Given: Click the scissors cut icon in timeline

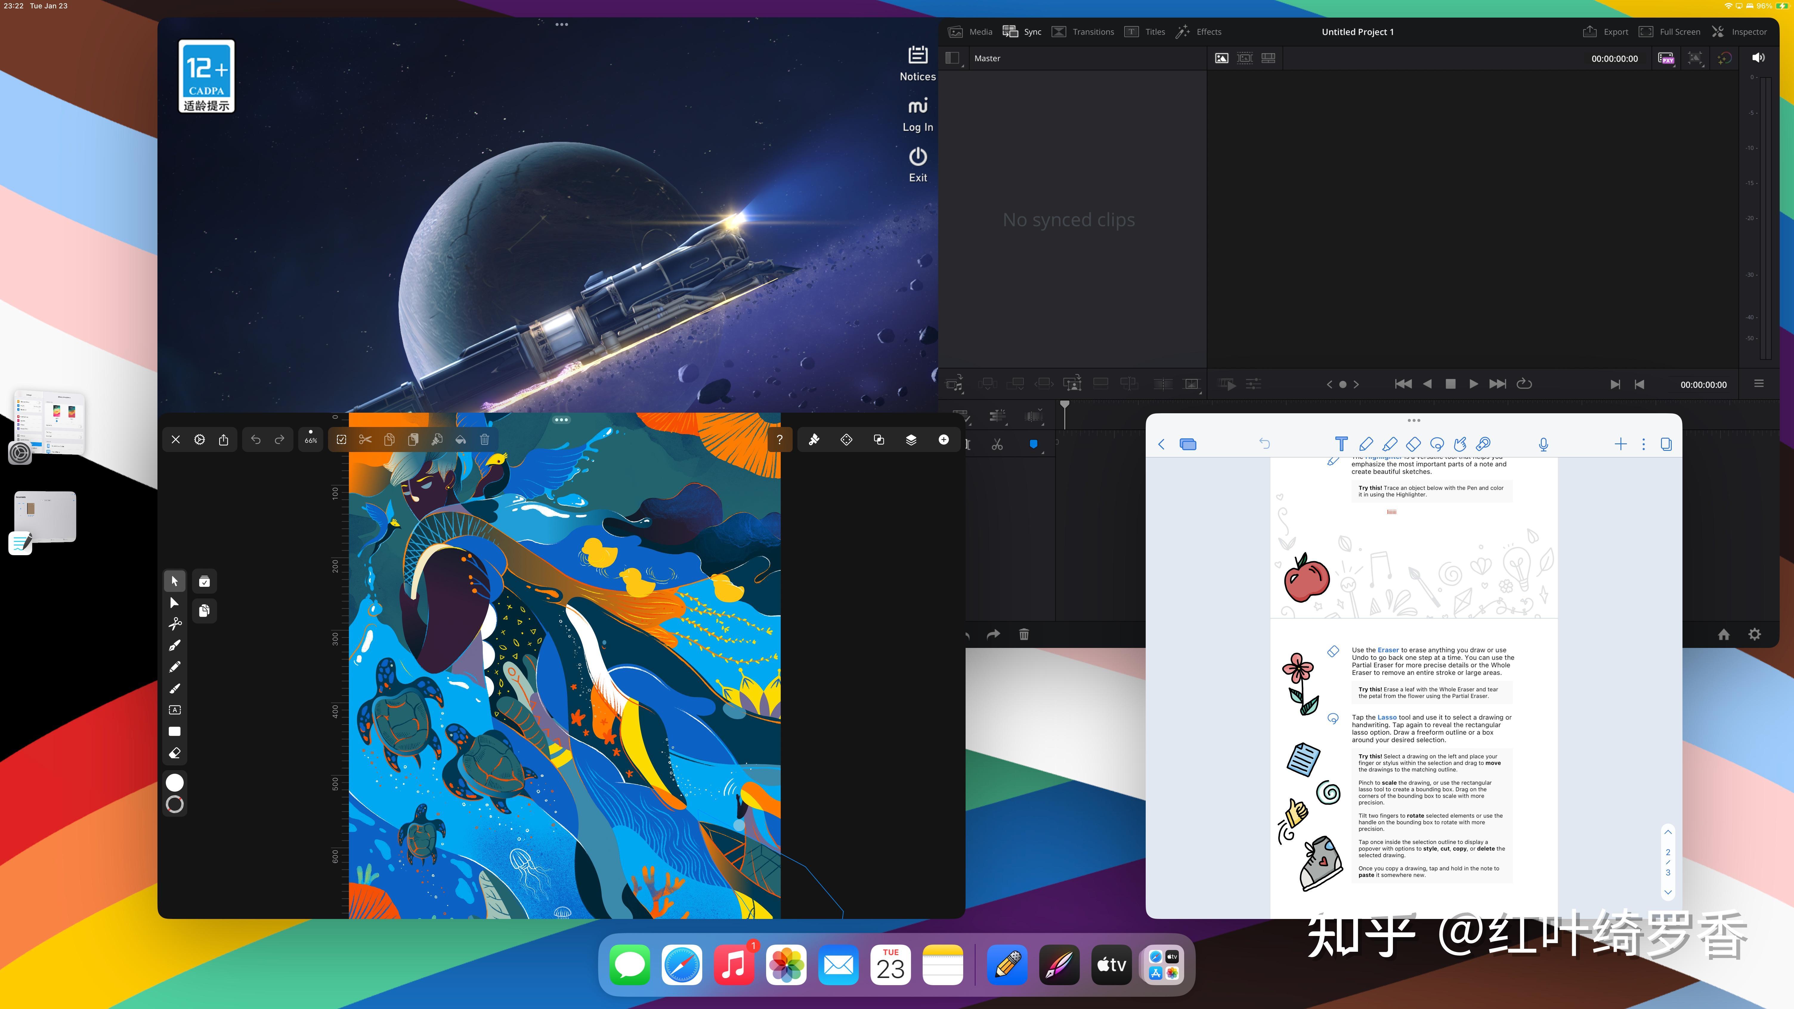Looking at the screenshot, I should click(x=997, y=444).
